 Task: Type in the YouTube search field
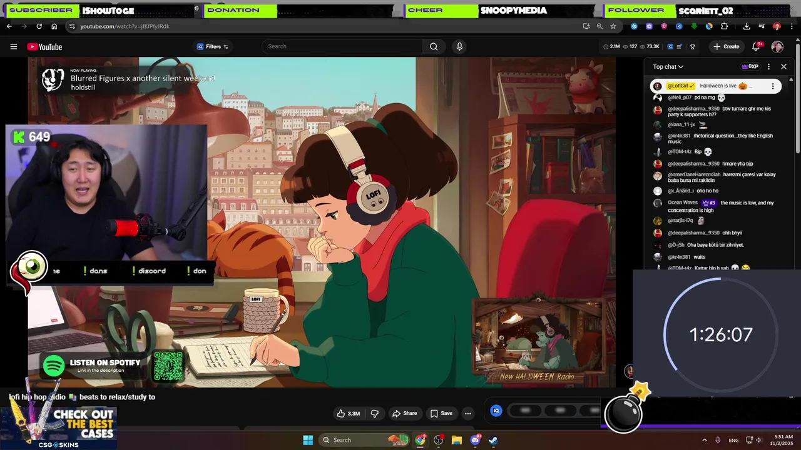point(343,46)
